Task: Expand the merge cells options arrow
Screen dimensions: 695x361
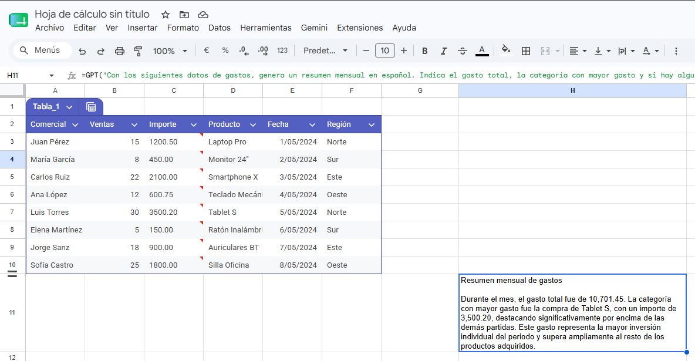Action: click(557, 51)
